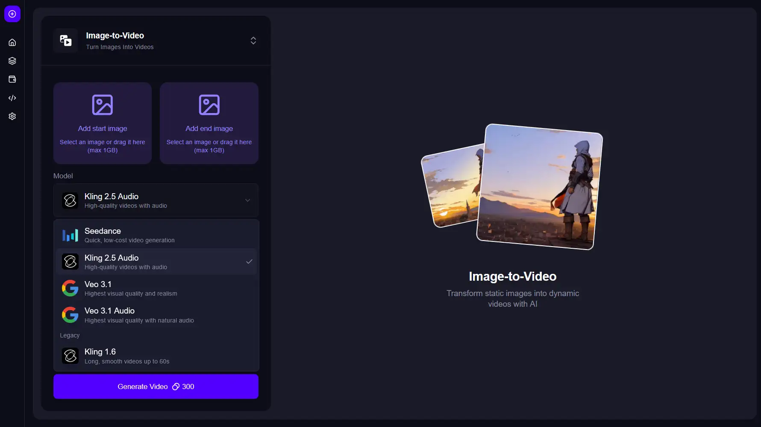This screenshot has height=427, width=761.
Task: Open the API code icon in sidebar
Action: coord(12,98)
